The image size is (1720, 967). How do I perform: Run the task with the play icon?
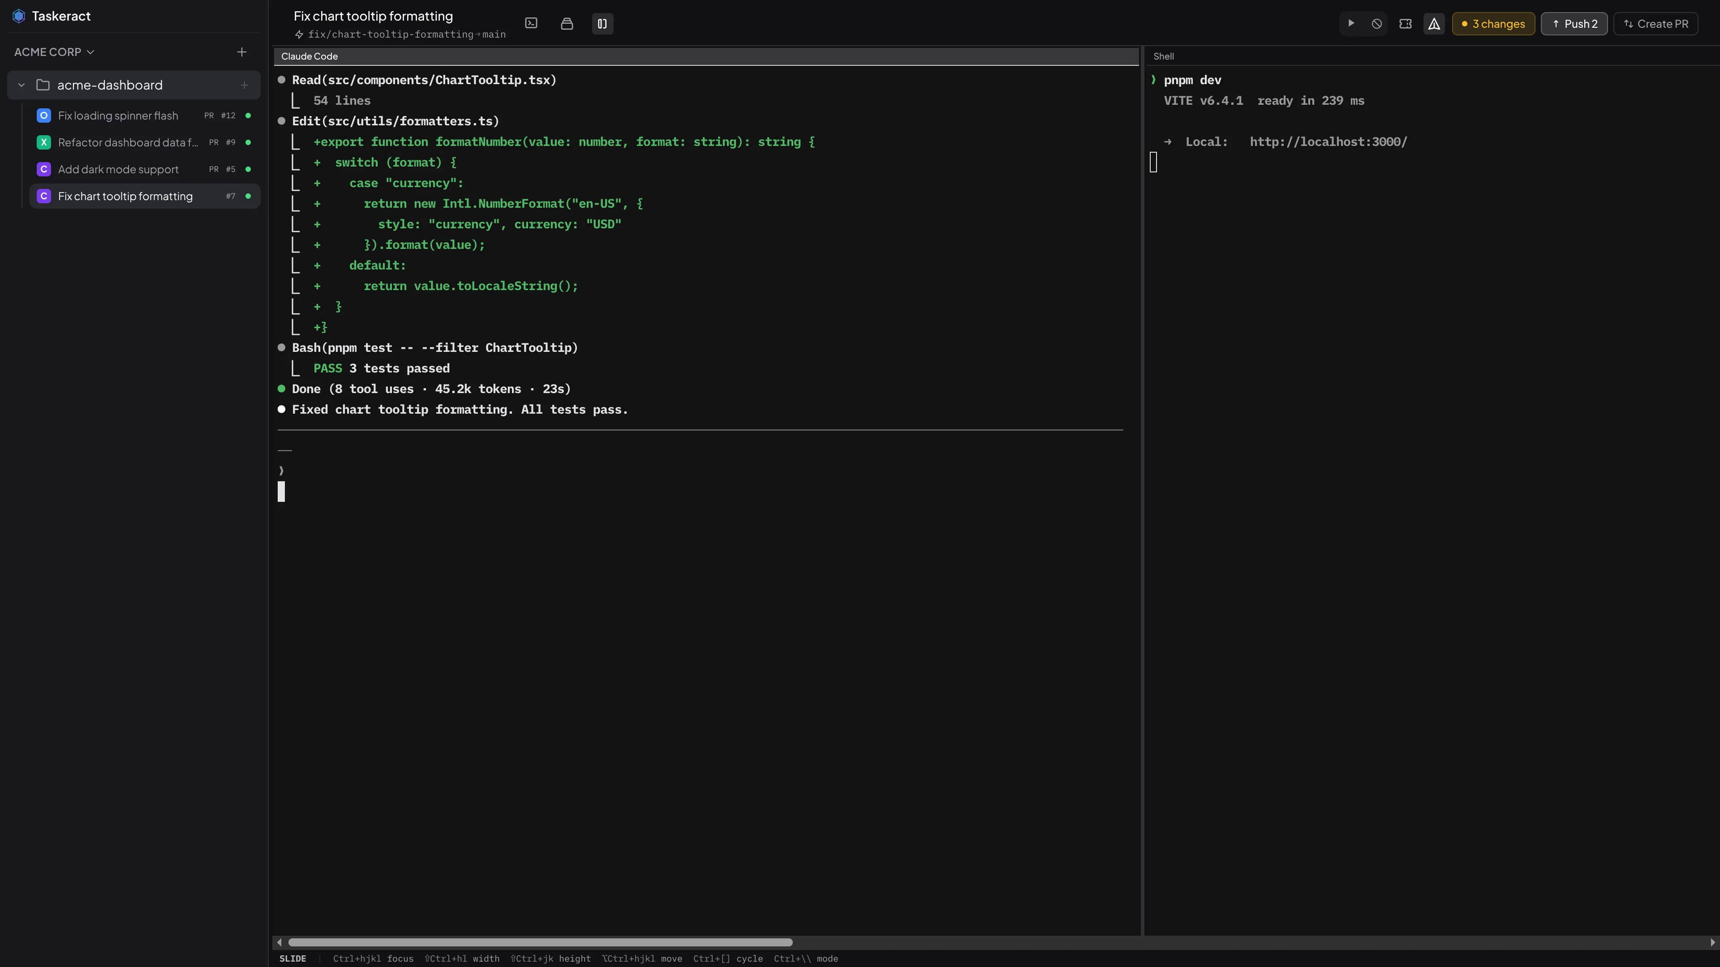(x=1350, y=23)
